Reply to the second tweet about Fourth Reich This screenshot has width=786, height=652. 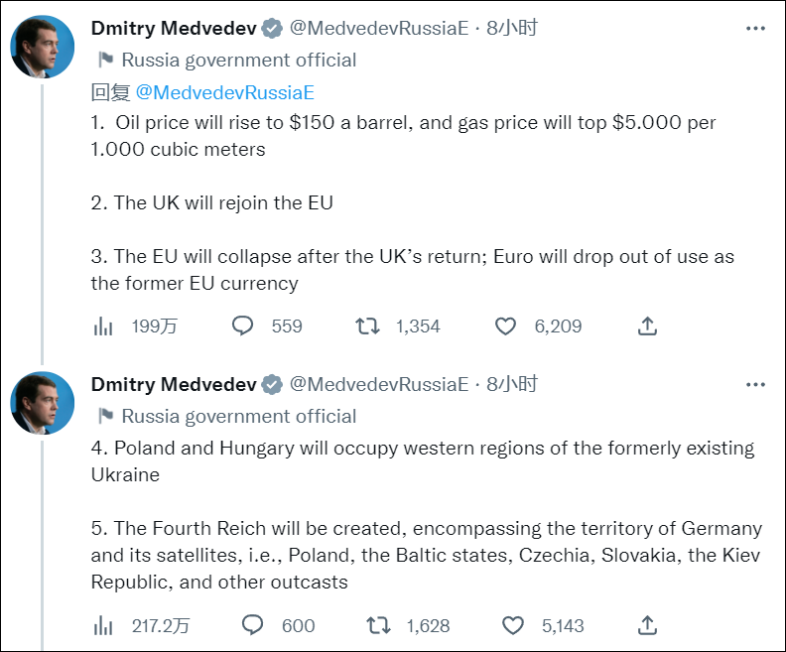[253, 625]
